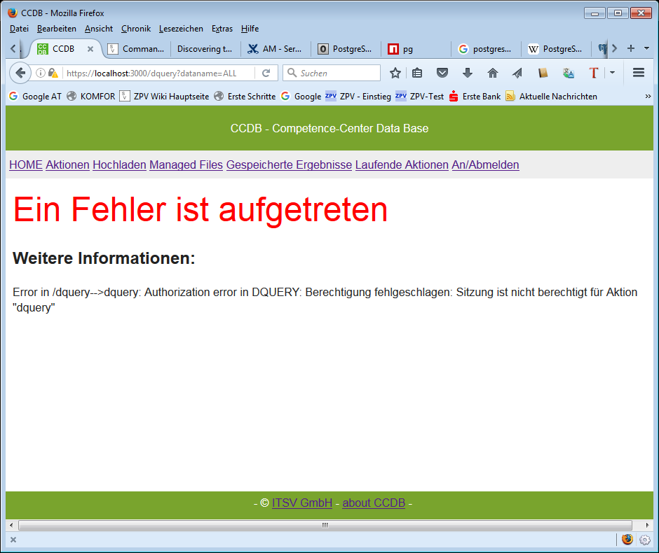Close the CCDB tab
This screenshot has width=659, height=553.
tap(90, 49)
